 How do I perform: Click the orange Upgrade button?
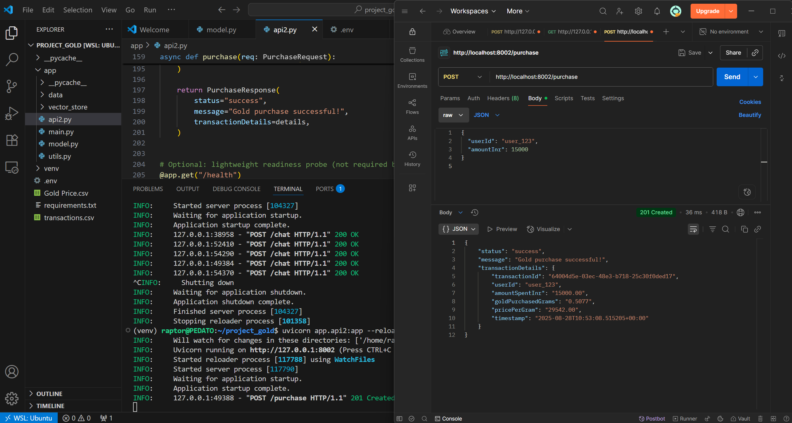coord(707,11)
